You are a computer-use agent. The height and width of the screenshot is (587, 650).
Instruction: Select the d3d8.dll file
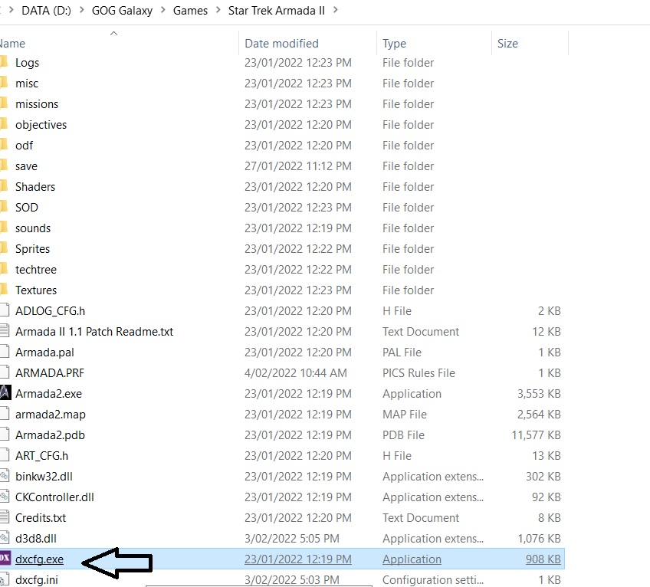[36, 539]
